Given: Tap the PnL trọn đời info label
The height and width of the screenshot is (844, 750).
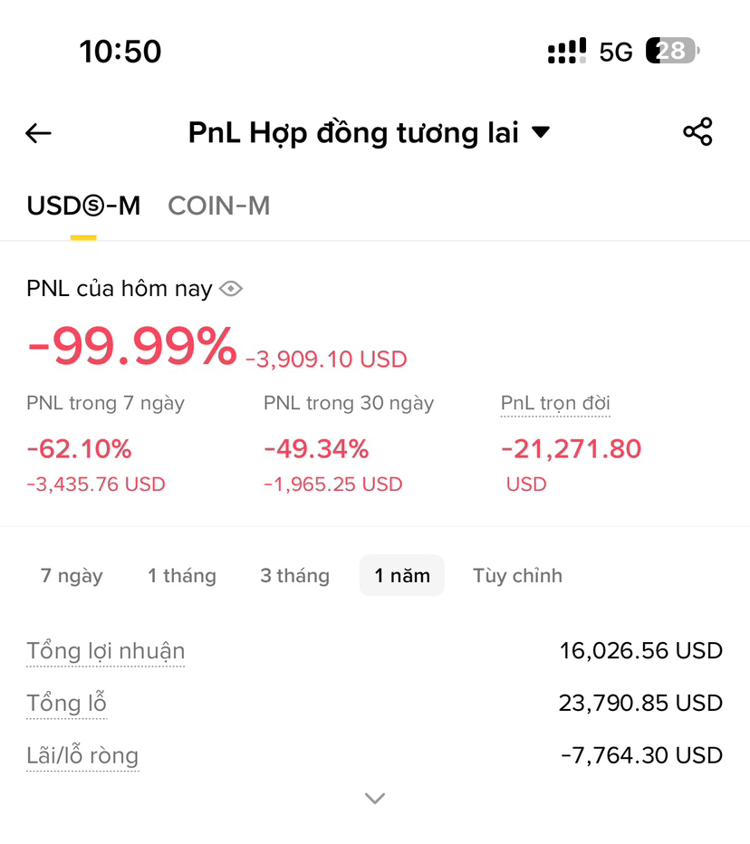Looking at the screenshot, I should [555, 404].
